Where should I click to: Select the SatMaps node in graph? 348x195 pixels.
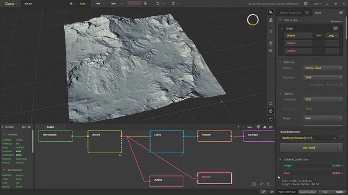click(x=259, y=136)
